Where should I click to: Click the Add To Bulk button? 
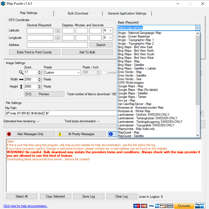(x=88, y=52)
